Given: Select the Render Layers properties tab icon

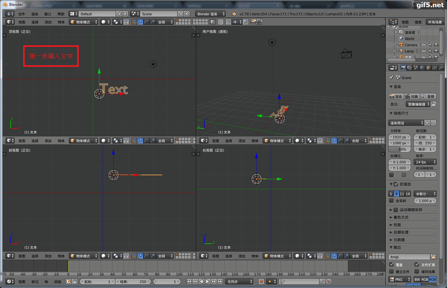Looking at the screenshot, I should 409,68.
